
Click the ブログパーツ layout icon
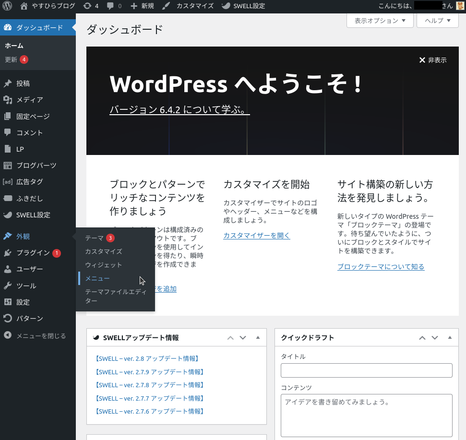pyautogui.click(x=8, y=166)
